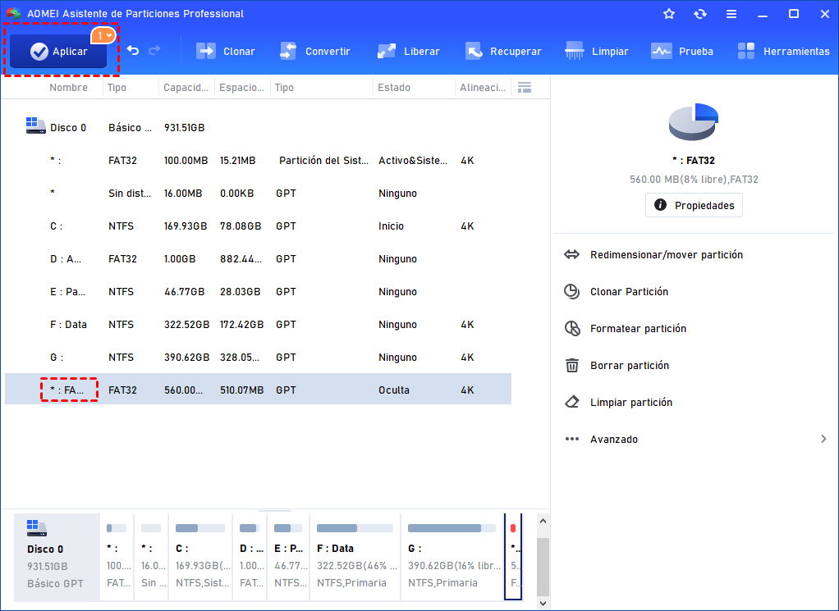Open the Liberar tool
Viewport: 839px width, 611px height.
point(408,52)
